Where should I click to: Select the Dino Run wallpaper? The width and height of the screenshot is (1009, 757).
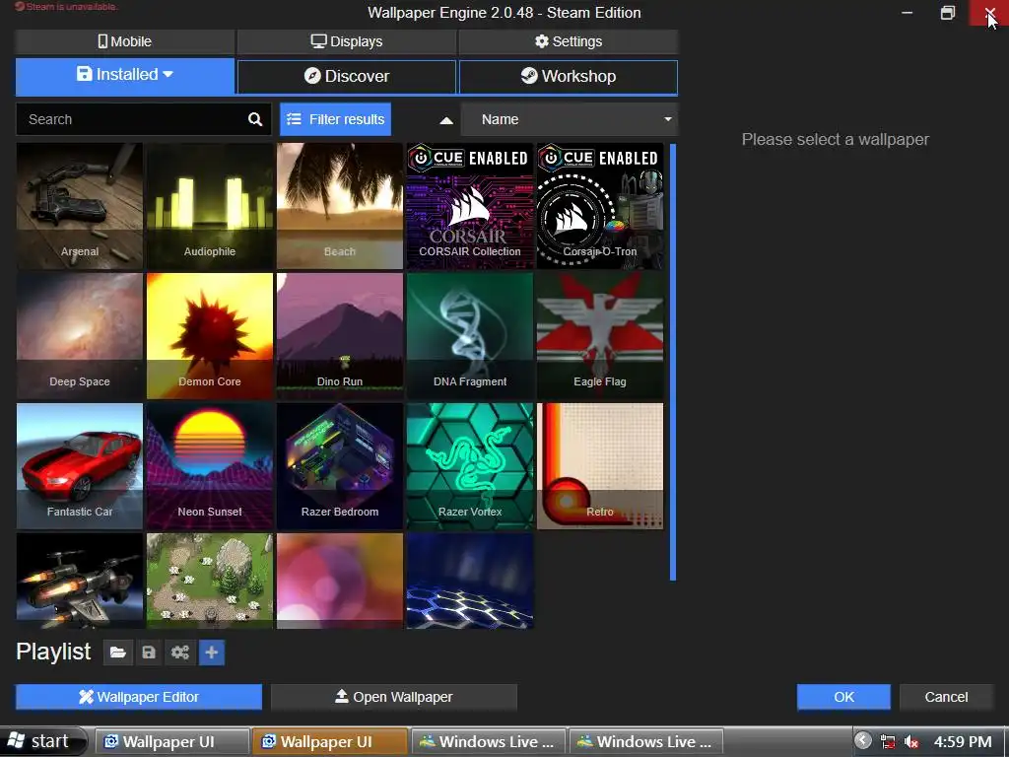pos(340,336)
